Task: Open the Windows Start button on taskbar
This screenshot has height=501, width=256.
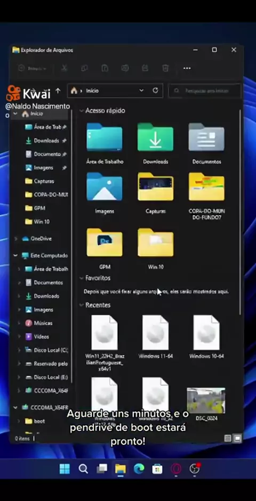Action: click(x=65, y=469)
